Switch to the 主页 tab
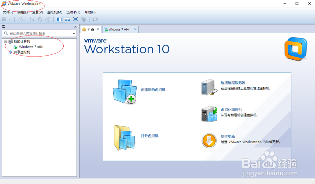The width and height of the screenshot is (315, 184). tap(91, 30)
